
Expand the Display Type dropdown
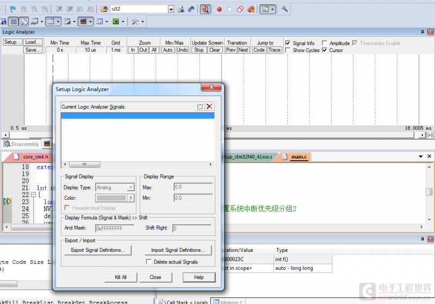click(130, 187)
